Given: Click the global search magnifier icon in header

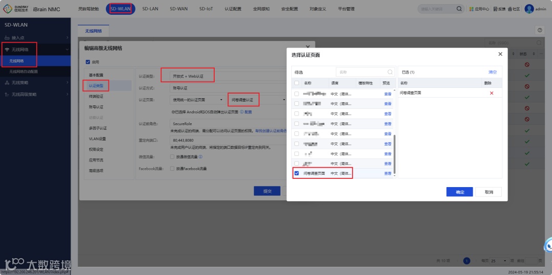Looking at the screenshot, I should pyautogui.click(x=459, y=9).
